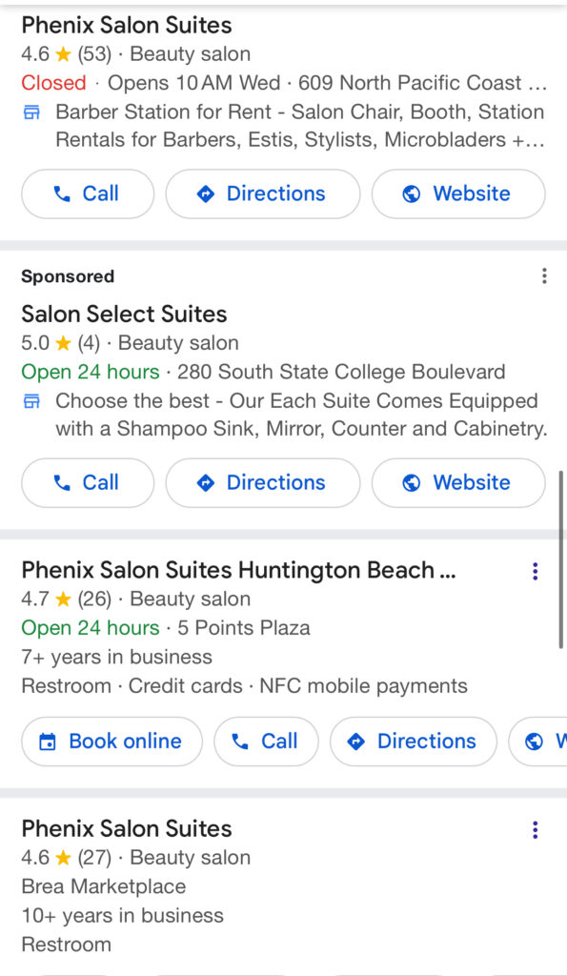Call the first Phenix Salon Suites
567x976 pixels.
point(88,193)
